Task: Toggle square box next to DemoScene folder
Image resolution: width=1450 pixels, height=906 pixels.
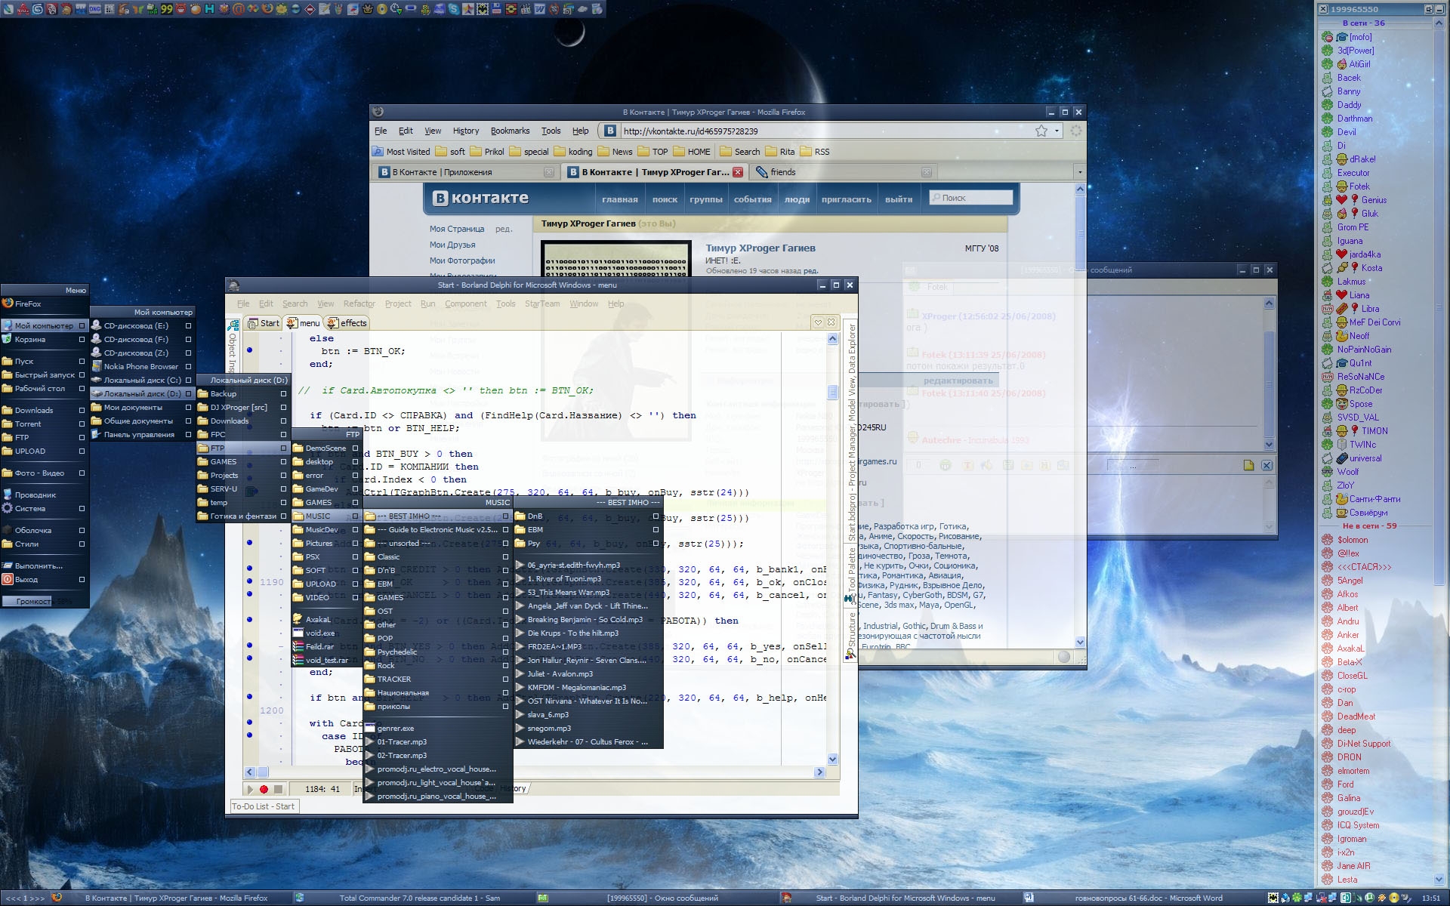Action: (355, 448)
